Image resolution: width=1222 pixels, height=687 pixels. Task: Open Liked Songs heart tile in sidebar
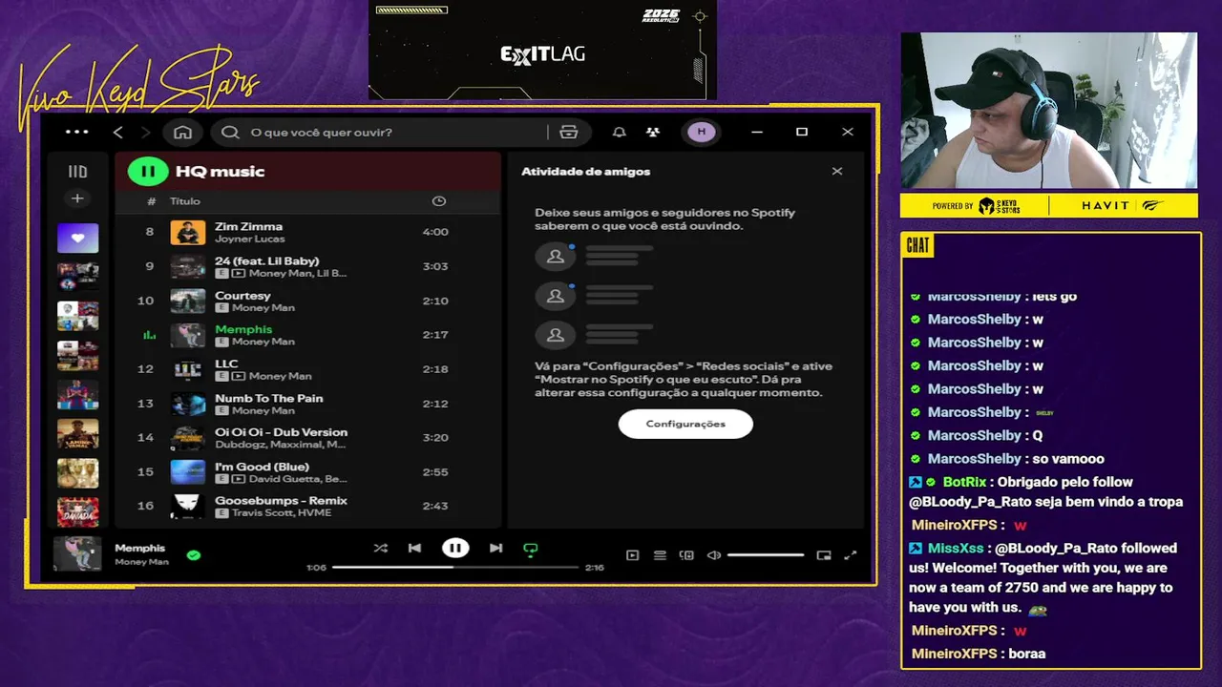77,238
